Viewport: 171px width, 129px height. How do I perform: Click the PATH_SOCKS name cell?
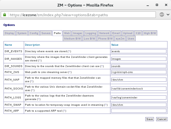[14, 88]
